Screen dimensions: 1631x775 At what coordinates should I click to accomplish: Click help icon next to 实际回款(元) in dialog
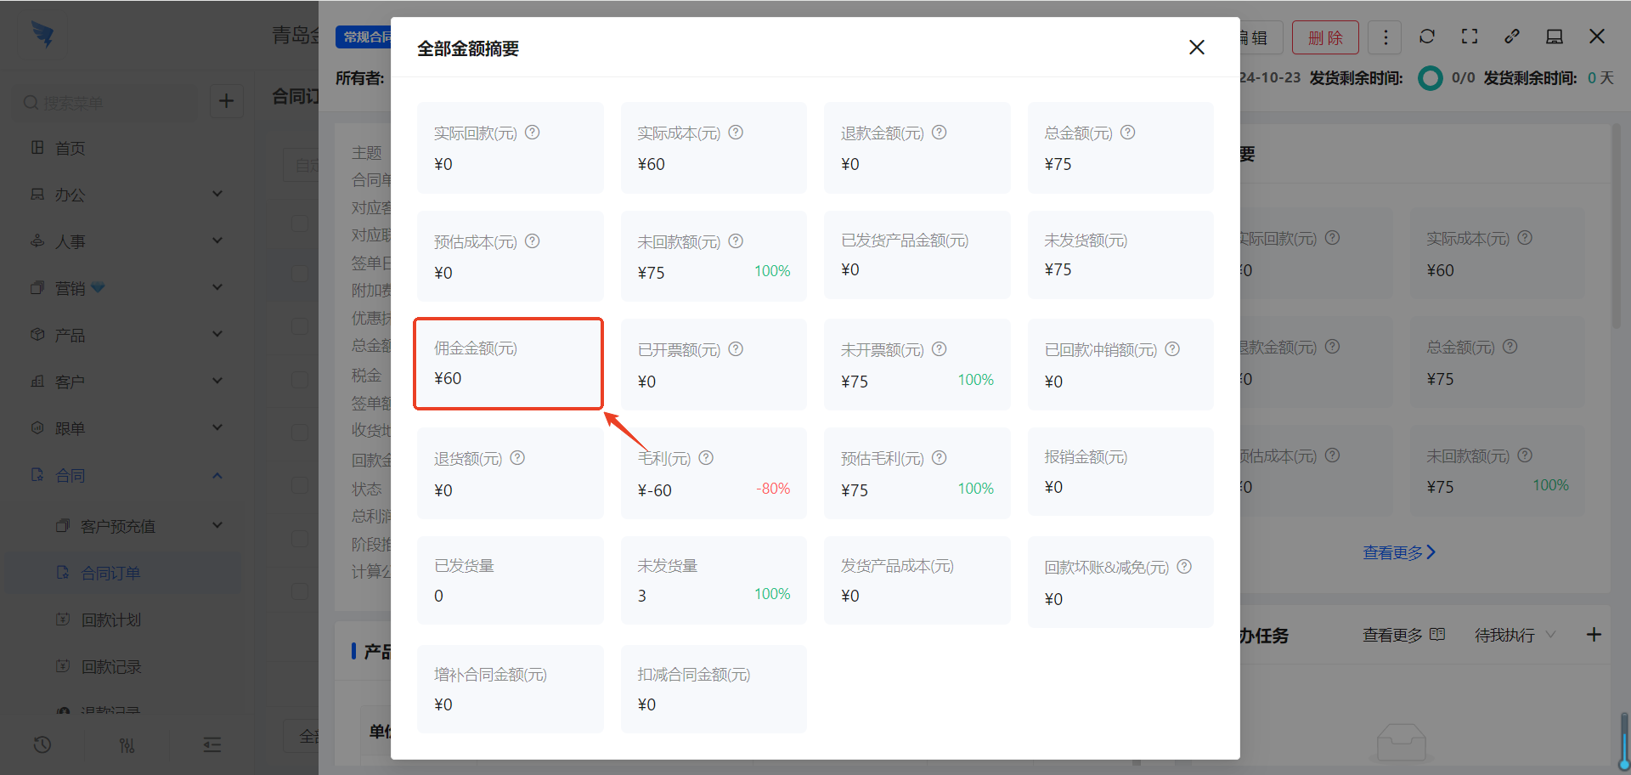click(533, 133)
